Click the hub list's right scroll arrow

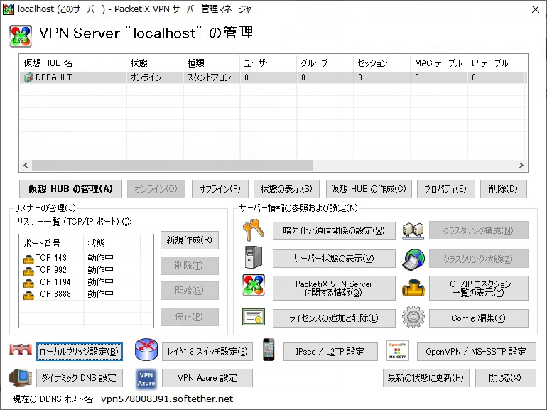(521, 165)
